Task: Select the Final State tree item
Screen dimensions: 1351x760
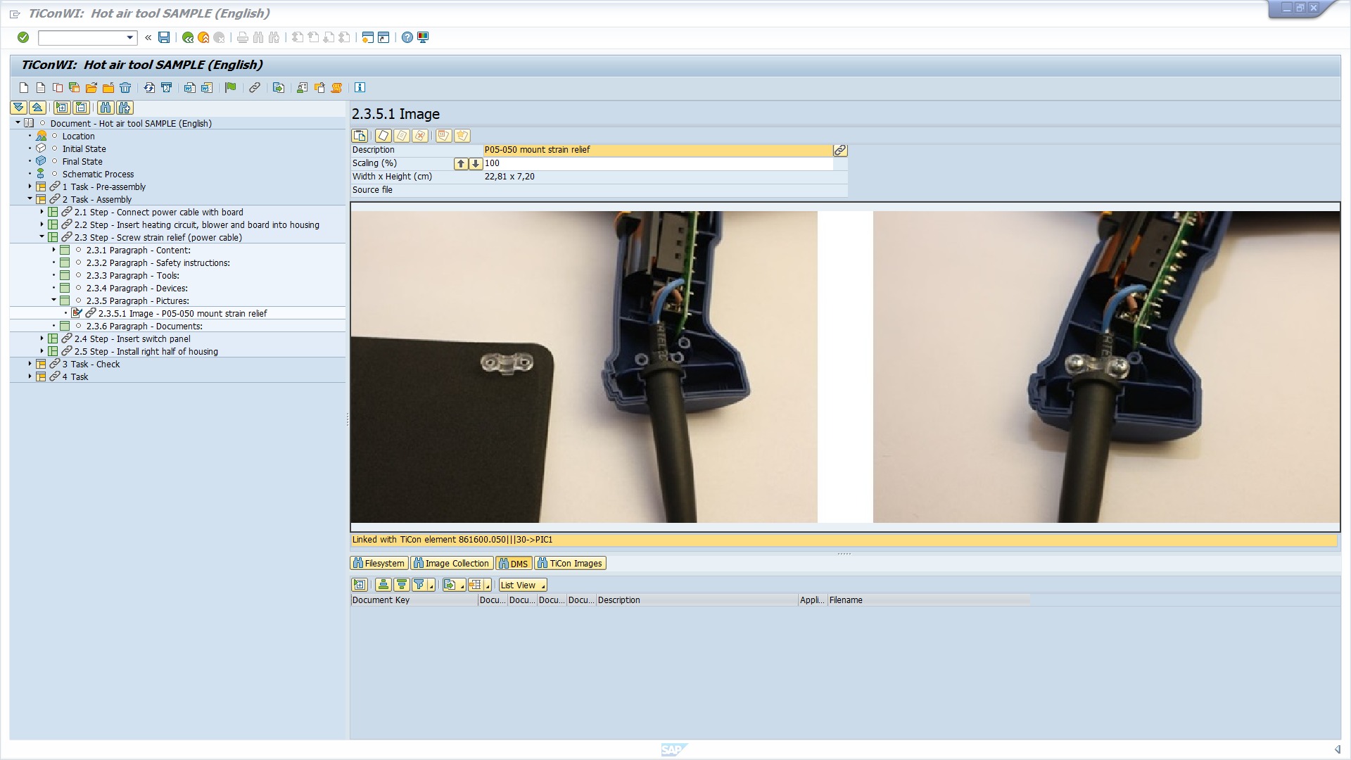Action: (82, 162)
